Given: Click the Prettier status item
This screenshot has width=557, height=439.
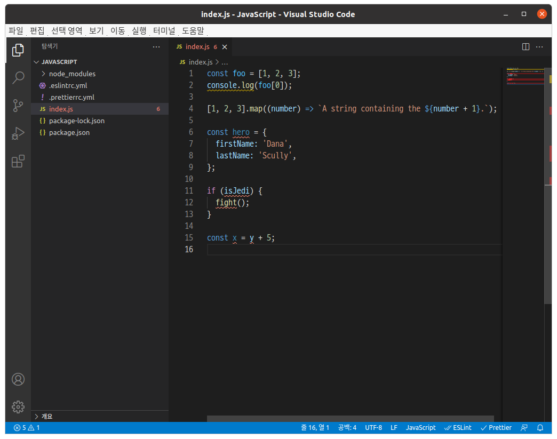Looking at the screenshot, I should click(x=496, y=428).
